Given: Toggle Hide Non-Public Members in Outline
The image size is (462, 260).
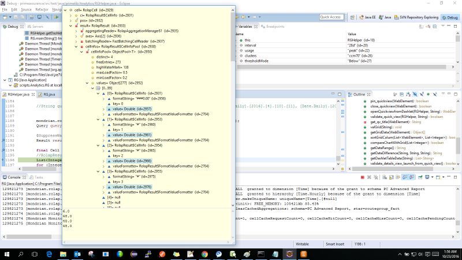Looking at the screenshot, I should coord(428,94).
